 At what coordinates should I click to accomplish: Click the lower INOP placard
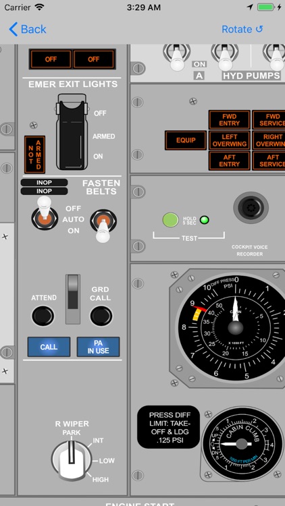point(45,192)
